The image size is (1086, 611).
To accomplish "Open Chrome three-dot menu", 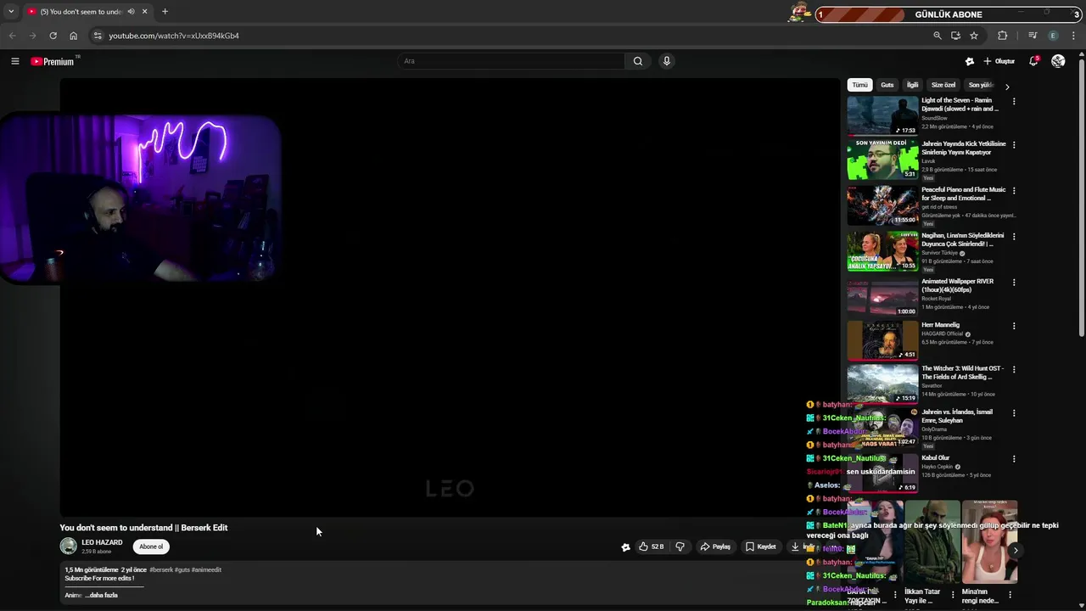I will coord(1073,36).
